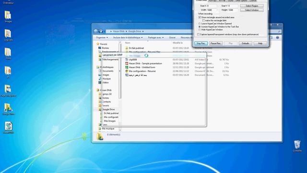This screenshot has width=307, height=173.
Task: Select gimp-2.8 in the tree
Action: 106,94
